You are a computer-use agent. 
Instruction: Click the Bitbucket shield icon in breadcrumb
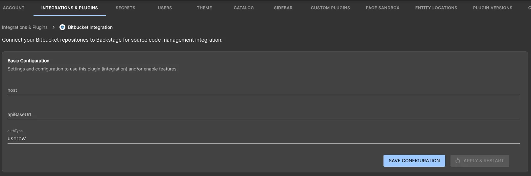tap(62, 27)
